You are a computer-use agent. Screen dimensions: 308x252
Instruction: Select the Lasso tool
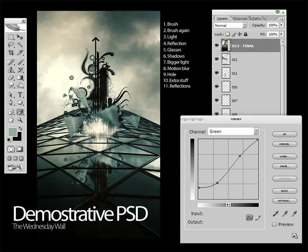[11, 45]
